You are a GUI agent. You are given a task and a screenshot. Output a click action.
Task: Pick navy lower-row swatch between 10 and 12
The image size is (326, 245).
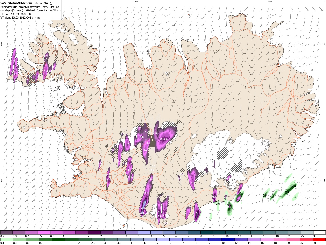[x=228, y=240]
